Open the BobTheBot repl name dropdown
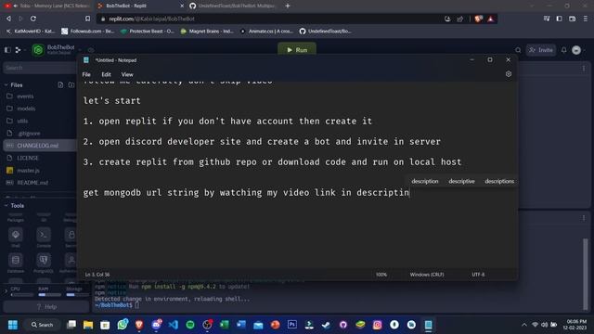Image resolution: width=594 pixels, height=334 pixels. [80, 49]
